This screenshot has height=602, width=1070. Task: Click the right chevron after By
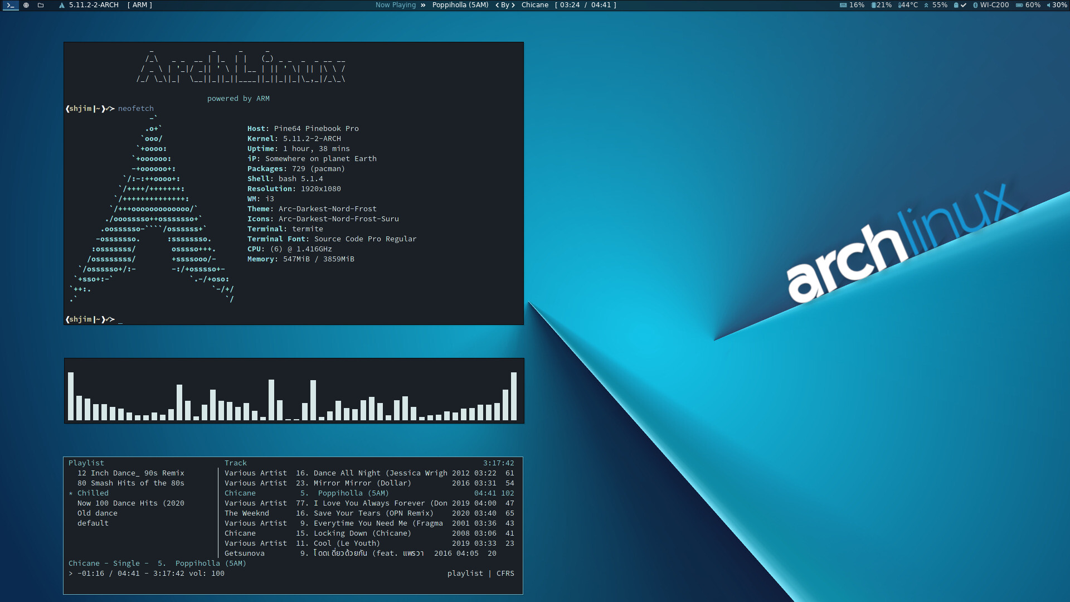(513, 5)
